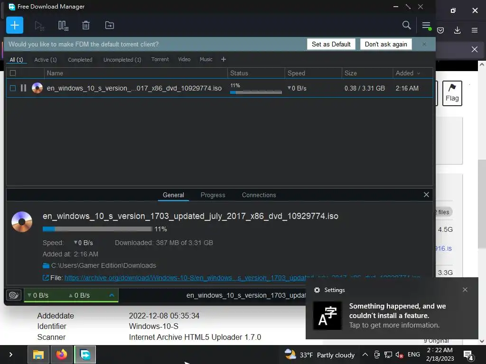Click Free Download Manager taskbar icon
This screenshot has width=486, height=364.
(x=85, y=355)
